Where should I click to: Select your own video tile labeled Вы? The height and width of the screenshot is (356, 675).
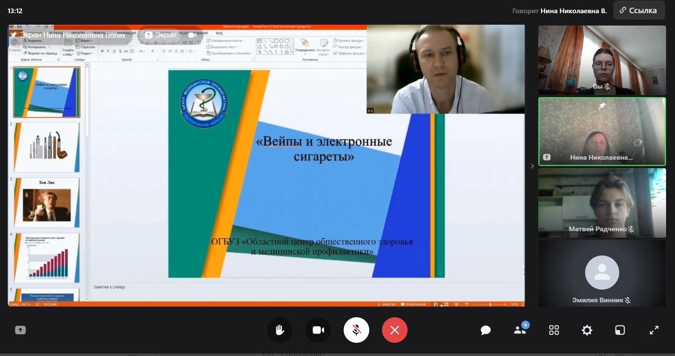602,60
